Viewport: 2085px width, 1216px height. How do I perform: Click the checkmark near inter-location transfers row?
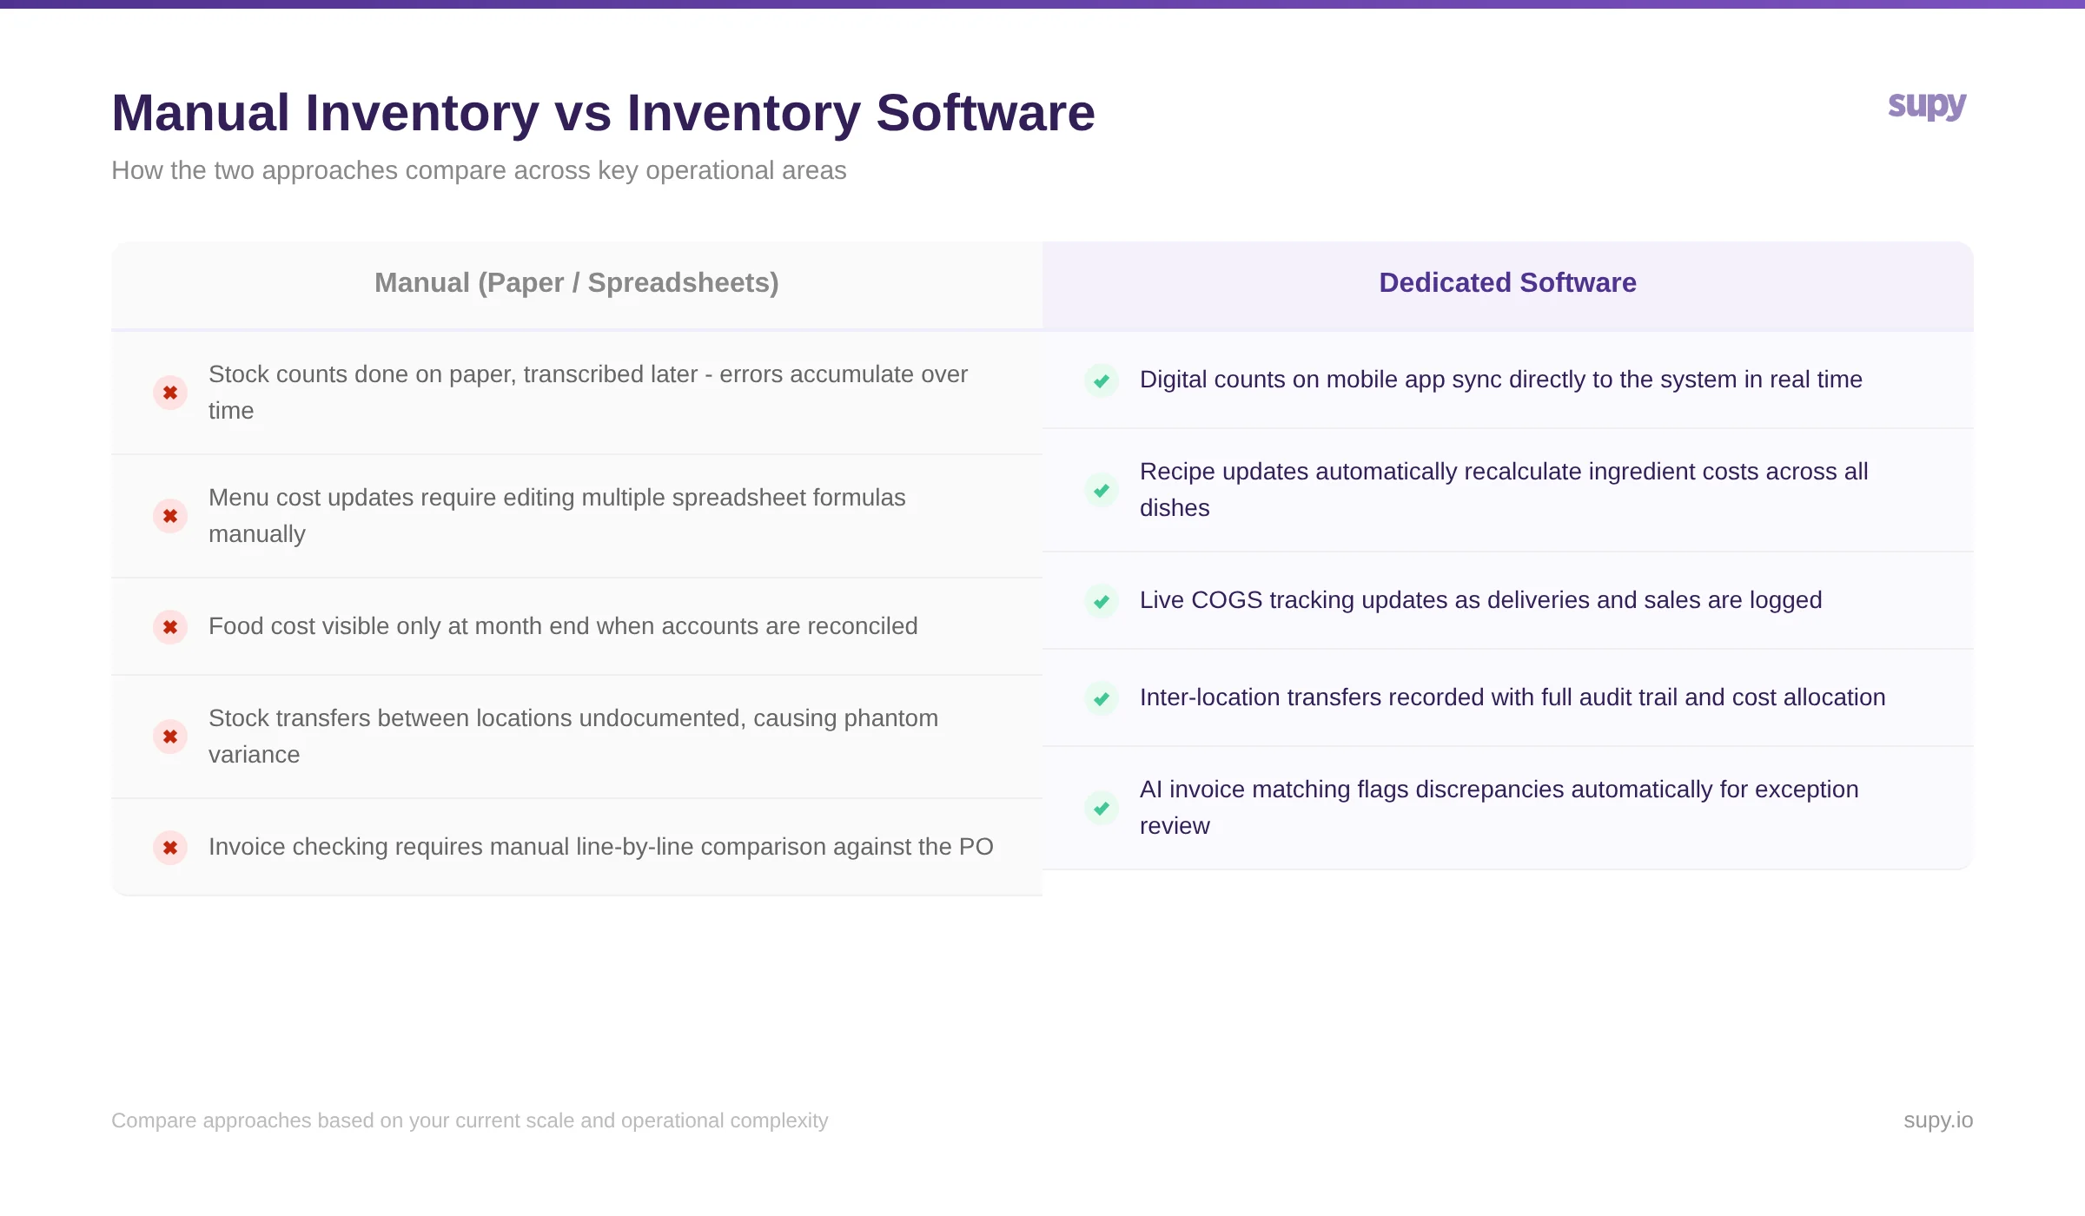click(1102, 698)
